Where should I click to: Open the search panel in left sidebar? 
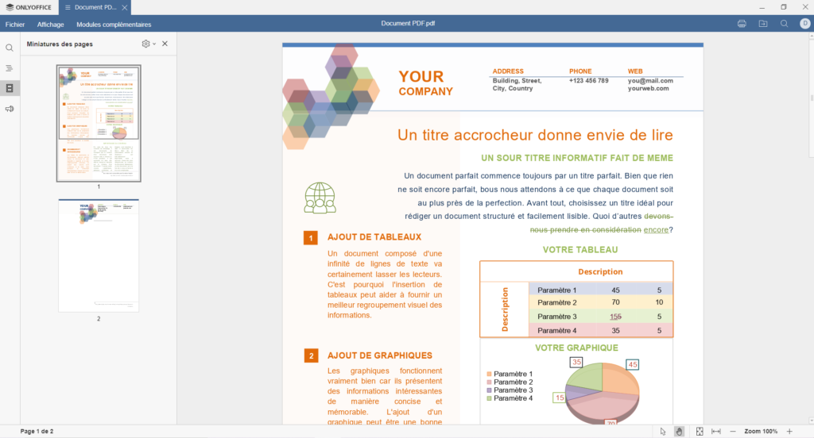click(x=10, y=48)
